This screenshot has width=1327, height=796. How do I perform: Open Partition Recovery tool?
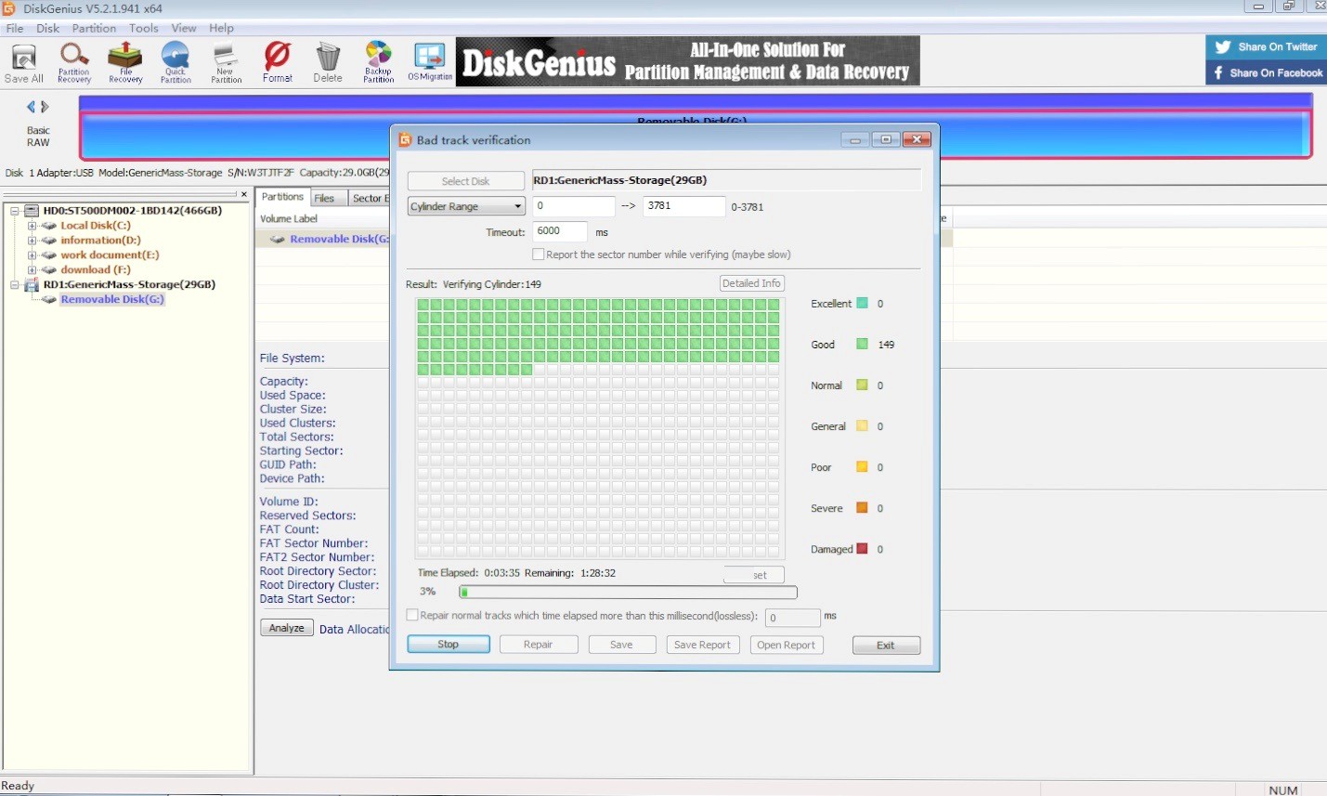pyautogui.click(x=74, y=63)
